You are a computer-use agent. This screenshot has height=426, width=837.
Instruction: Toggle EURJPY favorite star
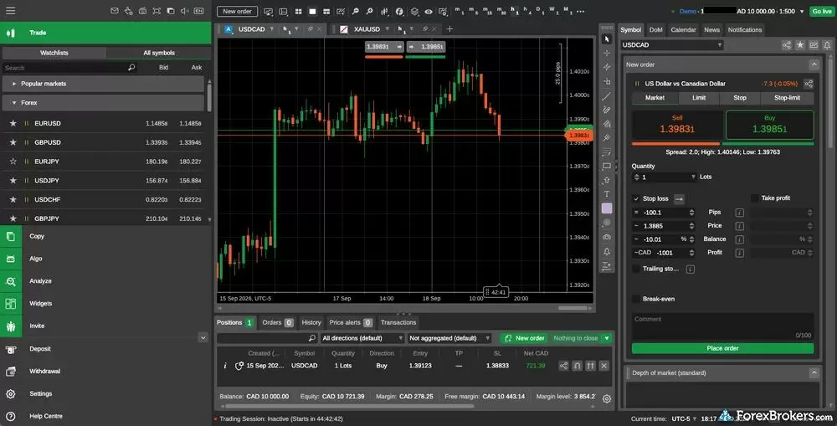13,162
